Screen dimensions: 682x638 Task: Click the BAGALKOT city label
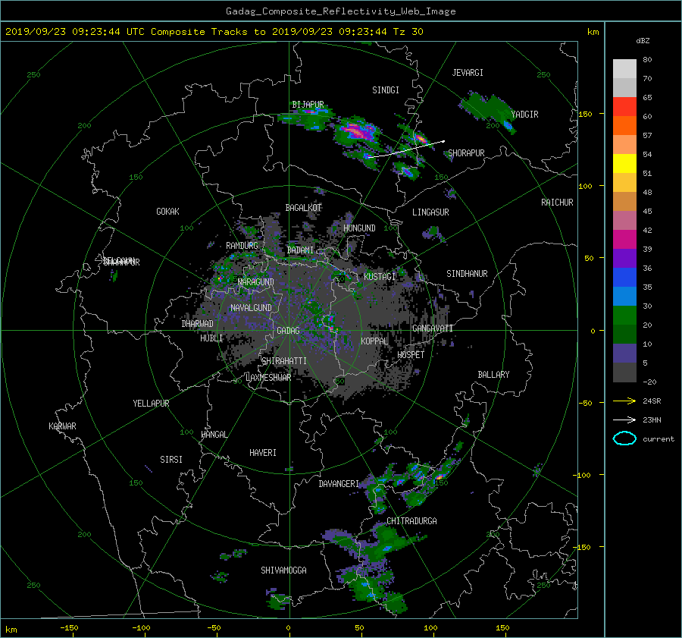(304, 208)
